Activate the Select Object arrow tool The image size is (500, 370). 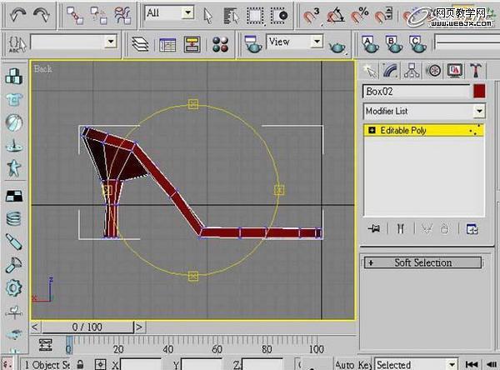coord(207,15)
